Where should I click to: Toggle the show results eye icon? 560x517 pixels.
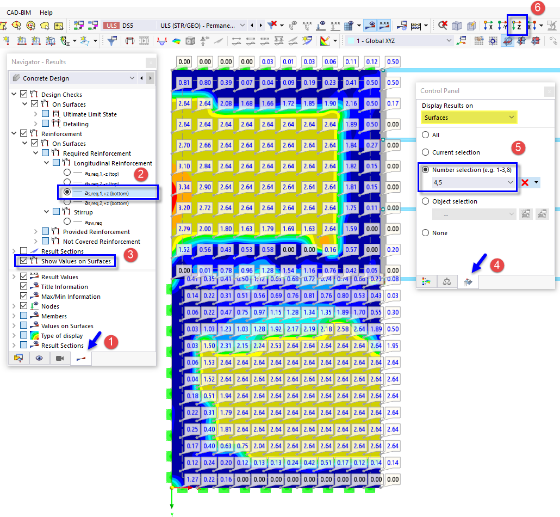[x=371, y=26]
